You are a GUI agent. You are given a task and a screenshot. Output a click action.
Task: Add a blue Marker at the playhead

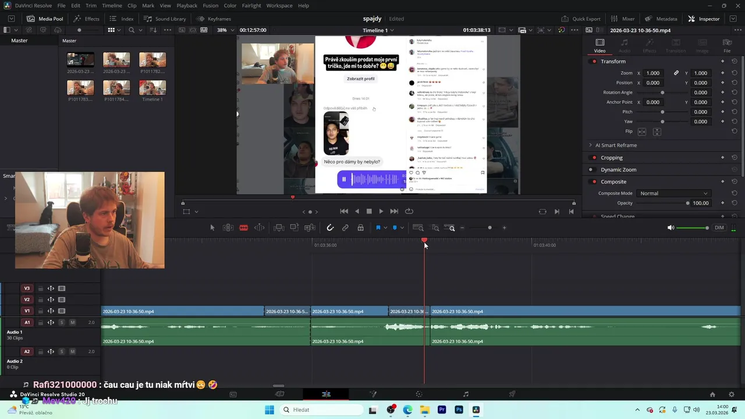coord(395,228)
